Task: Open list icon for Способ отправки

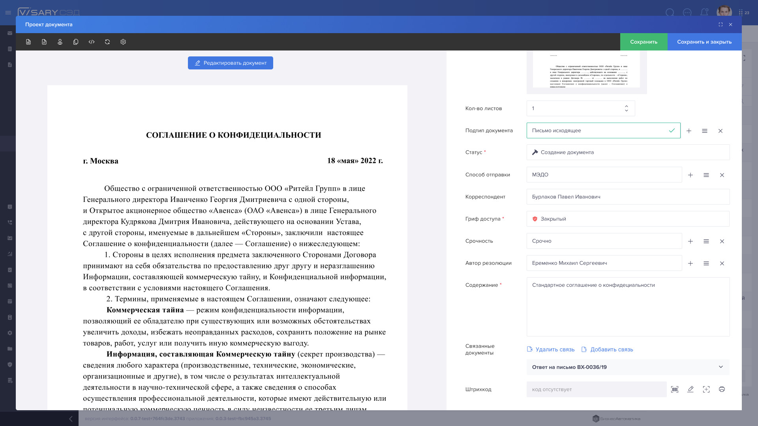Action: click(x=706, y=175)
